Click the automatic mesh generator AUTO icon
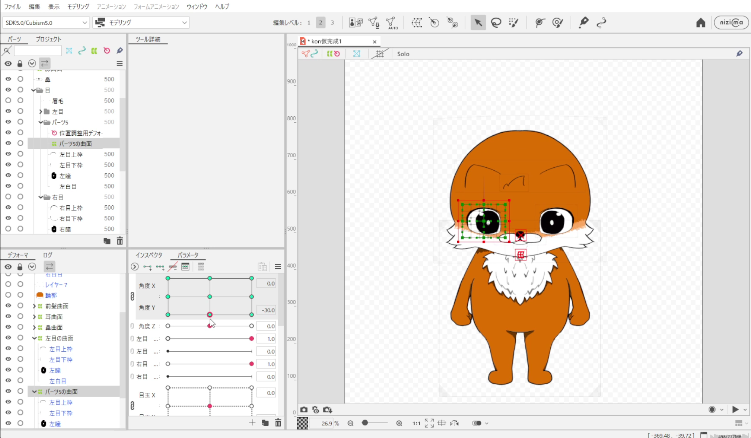Screen dimensions: 751x438 [392, 23]
